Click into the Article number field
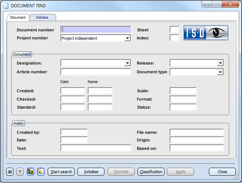The image size is (242, 183). [96, 72]
